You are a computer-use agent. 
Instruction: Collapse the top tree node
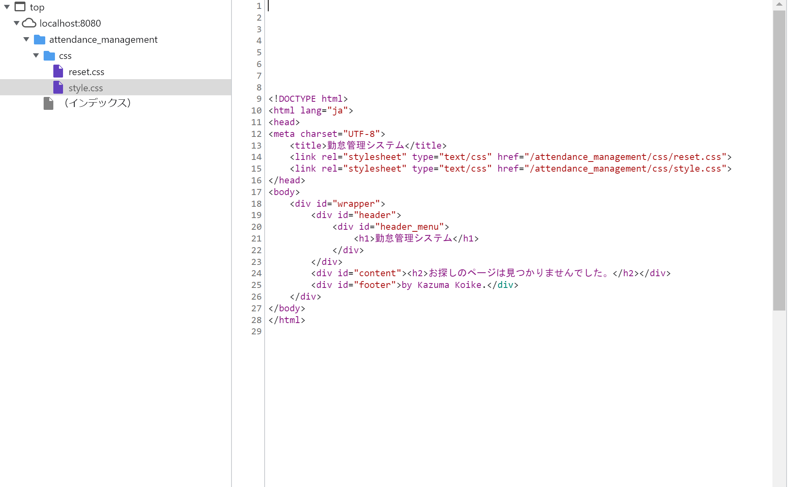coord(6,7)
